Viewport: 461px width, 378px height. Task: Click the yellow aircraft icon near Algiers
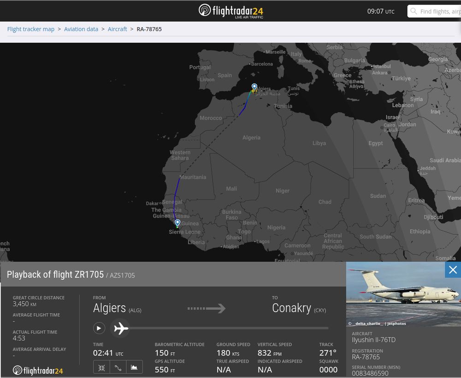(x=254, y=91)
